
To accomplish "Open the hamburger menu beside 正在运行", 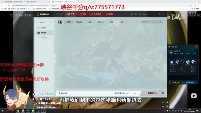I will 163,93.
